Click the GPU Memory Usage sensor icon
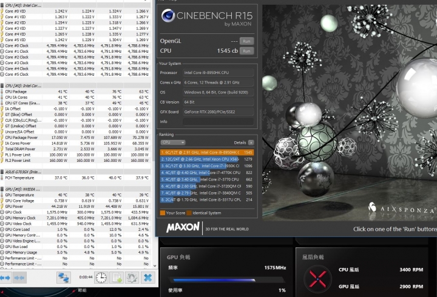Screen dimensions: 437x297 [2, 253]
